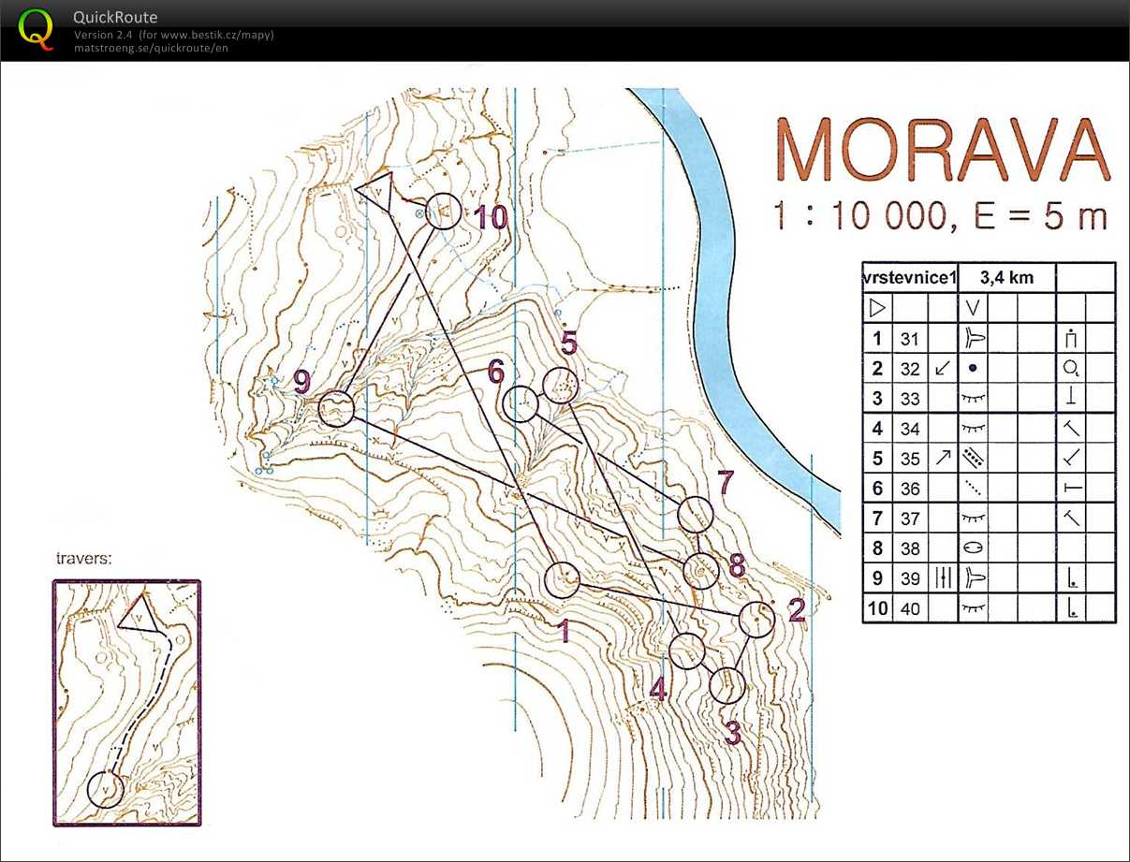1130x862 pixels.
Task: Click the QuickRoute logo icon
Action: (37, 27)
